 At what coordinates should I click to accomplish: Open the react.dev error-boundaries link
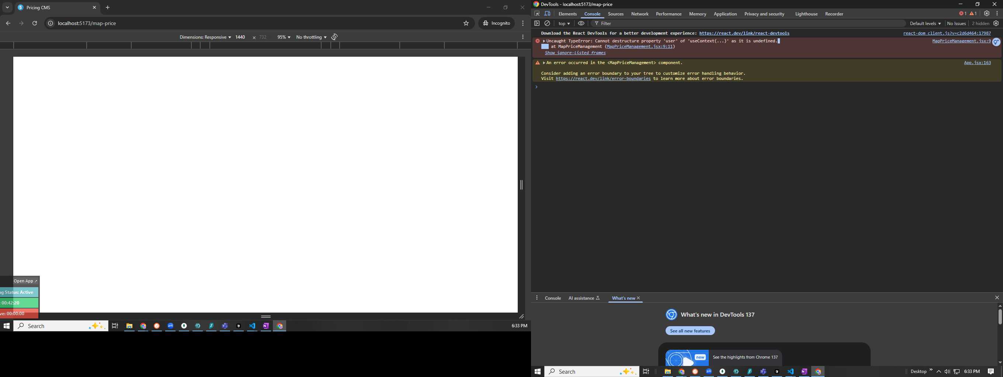click(603, 79)
